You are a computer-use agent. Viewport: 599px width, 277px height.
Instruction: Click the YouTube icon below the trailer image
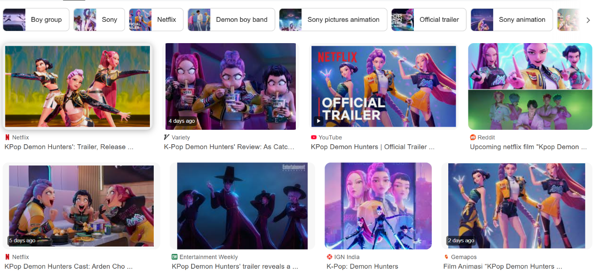coord(314,137)
